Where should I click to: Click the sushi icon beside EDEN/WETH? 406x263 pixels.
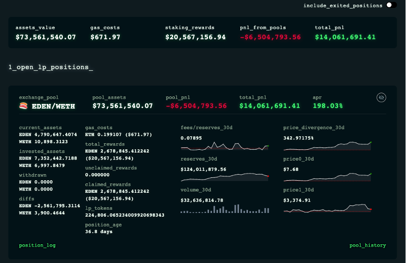click(23, 106)
